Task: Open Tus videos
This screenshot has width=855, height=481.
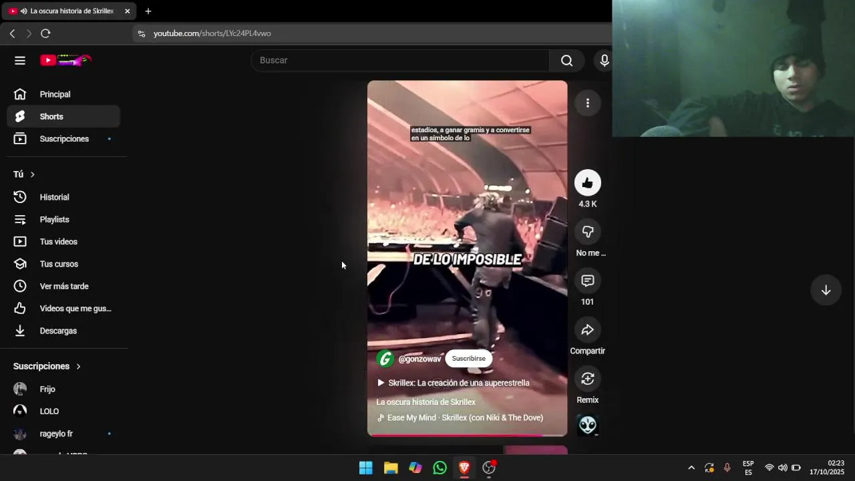Action: tap(63, 242)
